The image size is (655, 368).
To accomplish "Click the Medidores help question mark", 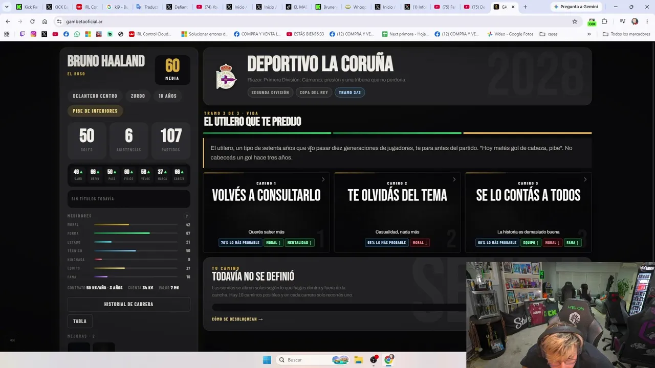I will (187, 216).
